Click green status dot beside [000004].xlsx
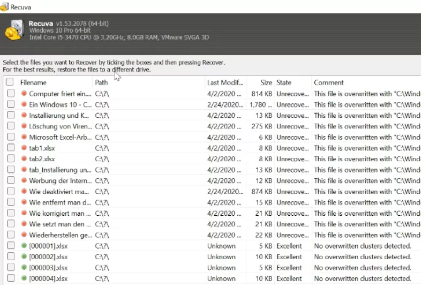 [x=24, y=278]
